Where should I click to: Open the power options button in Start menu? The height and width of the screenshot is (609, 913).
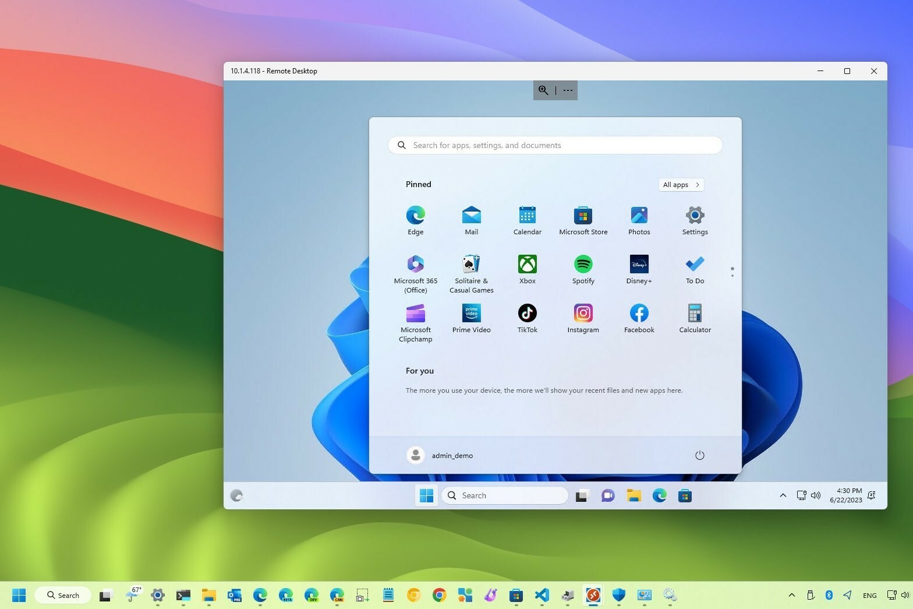(x=700, y=455)
